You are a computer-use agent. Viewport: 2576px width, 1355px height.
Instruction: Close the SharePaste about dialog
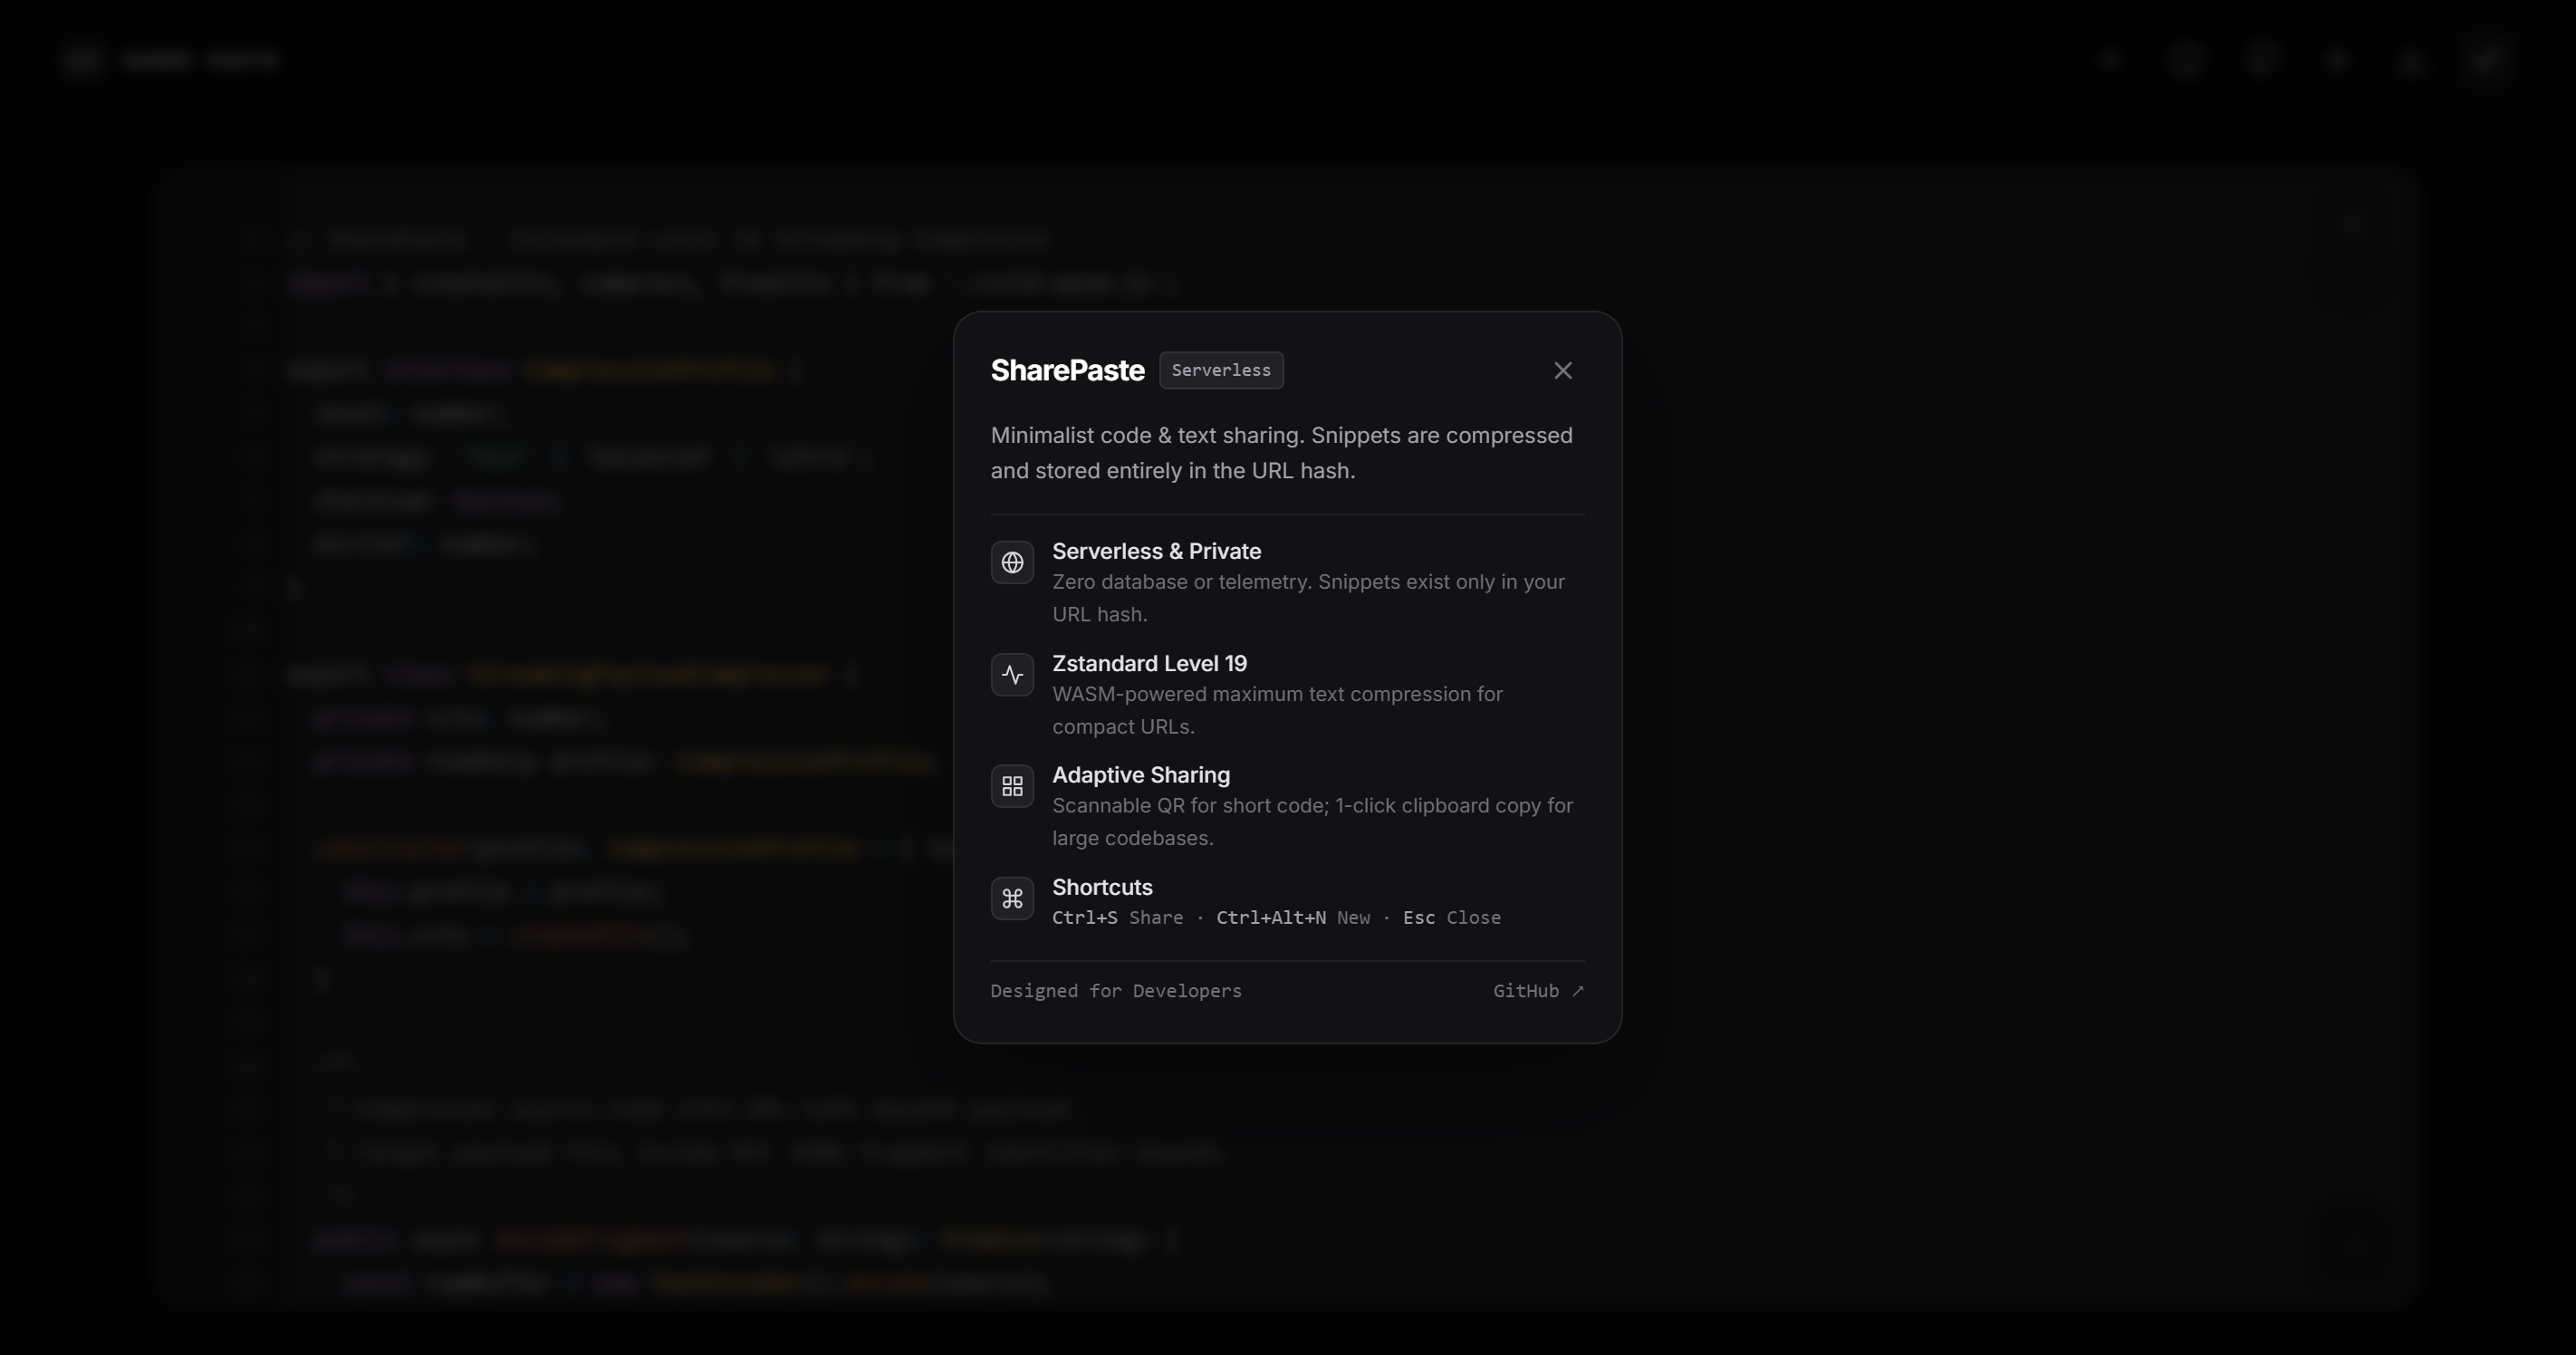click(1563, 371)
